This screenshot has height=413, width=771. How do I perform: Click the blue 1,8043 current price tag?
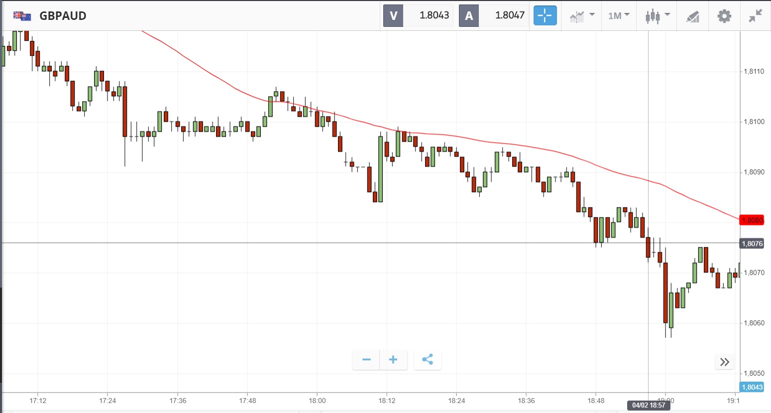[x=752, y=387]
